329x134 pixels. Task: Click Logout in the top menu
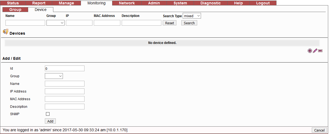(x=263, y=3)
